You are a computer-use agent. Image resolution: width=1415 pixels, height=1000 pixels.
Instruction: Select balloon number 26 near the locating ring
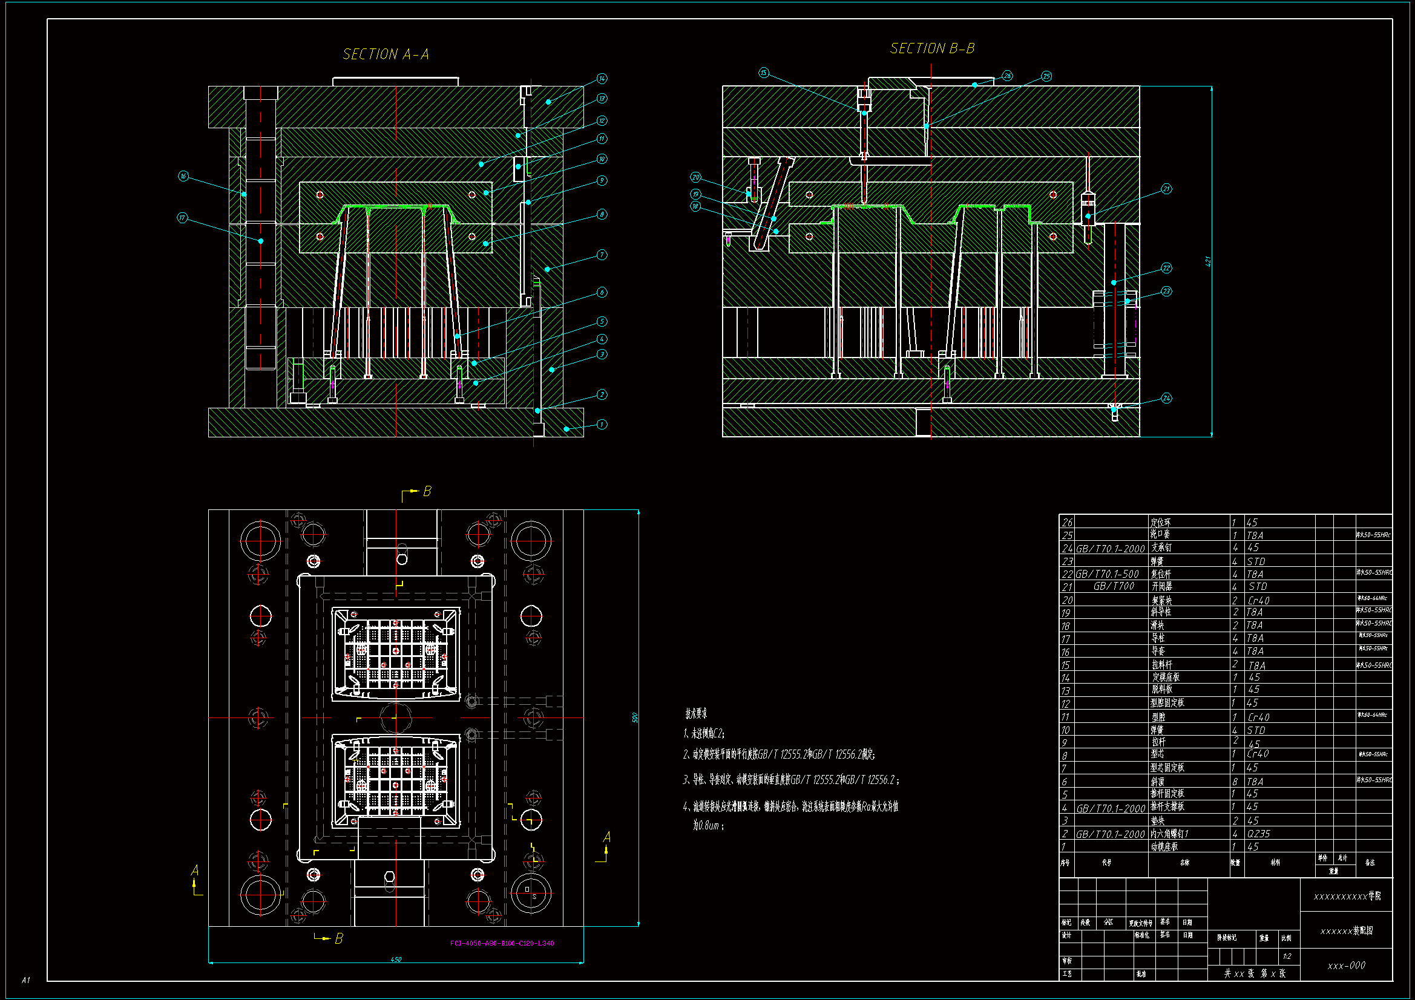point(1006,76)
